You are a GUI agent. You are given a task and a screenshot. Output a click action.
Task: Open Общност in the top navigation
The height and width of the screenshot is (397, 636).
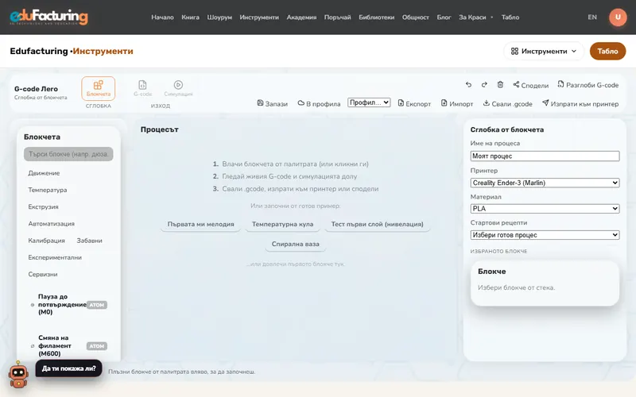coord(415,17)
